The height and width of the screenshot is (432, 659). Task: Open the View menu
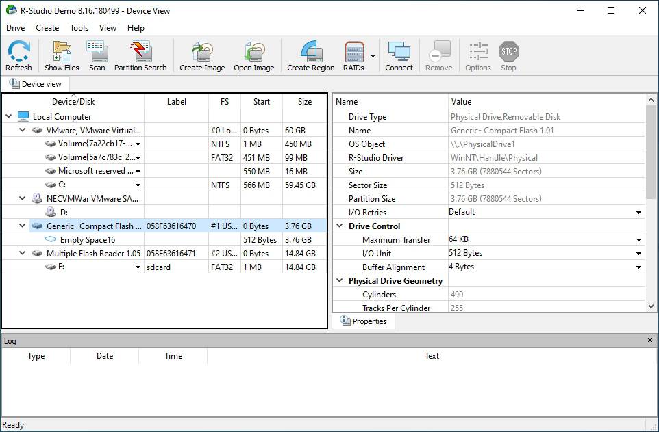tap(108, 27)
